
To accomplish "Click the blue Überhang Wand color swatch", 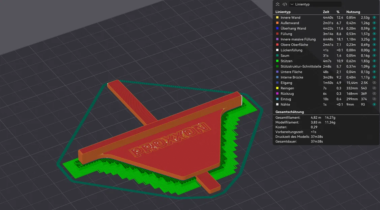I will click(x=277, y=28).
